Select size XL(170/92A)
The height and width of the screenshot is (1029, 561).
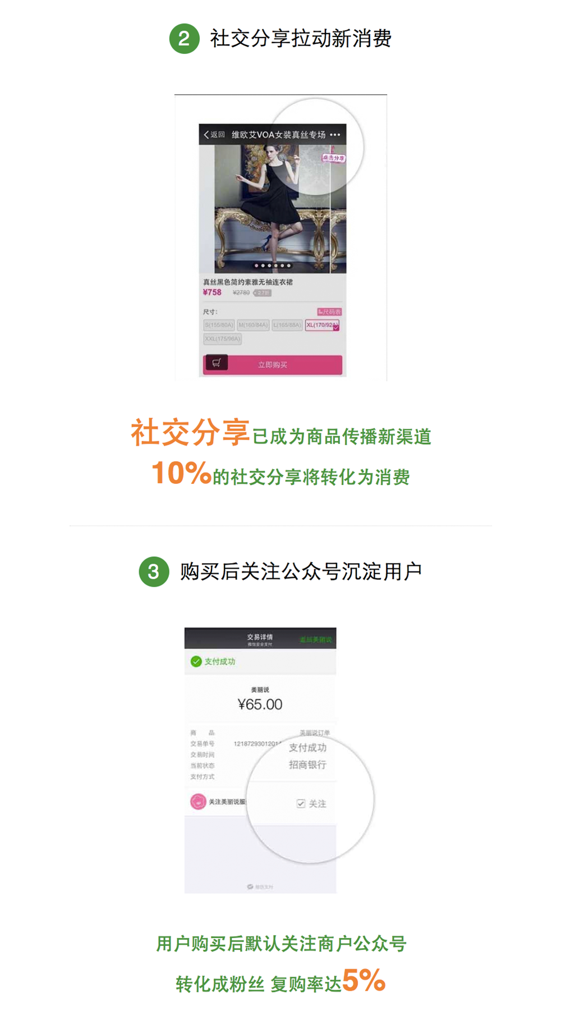click(322, 325)
